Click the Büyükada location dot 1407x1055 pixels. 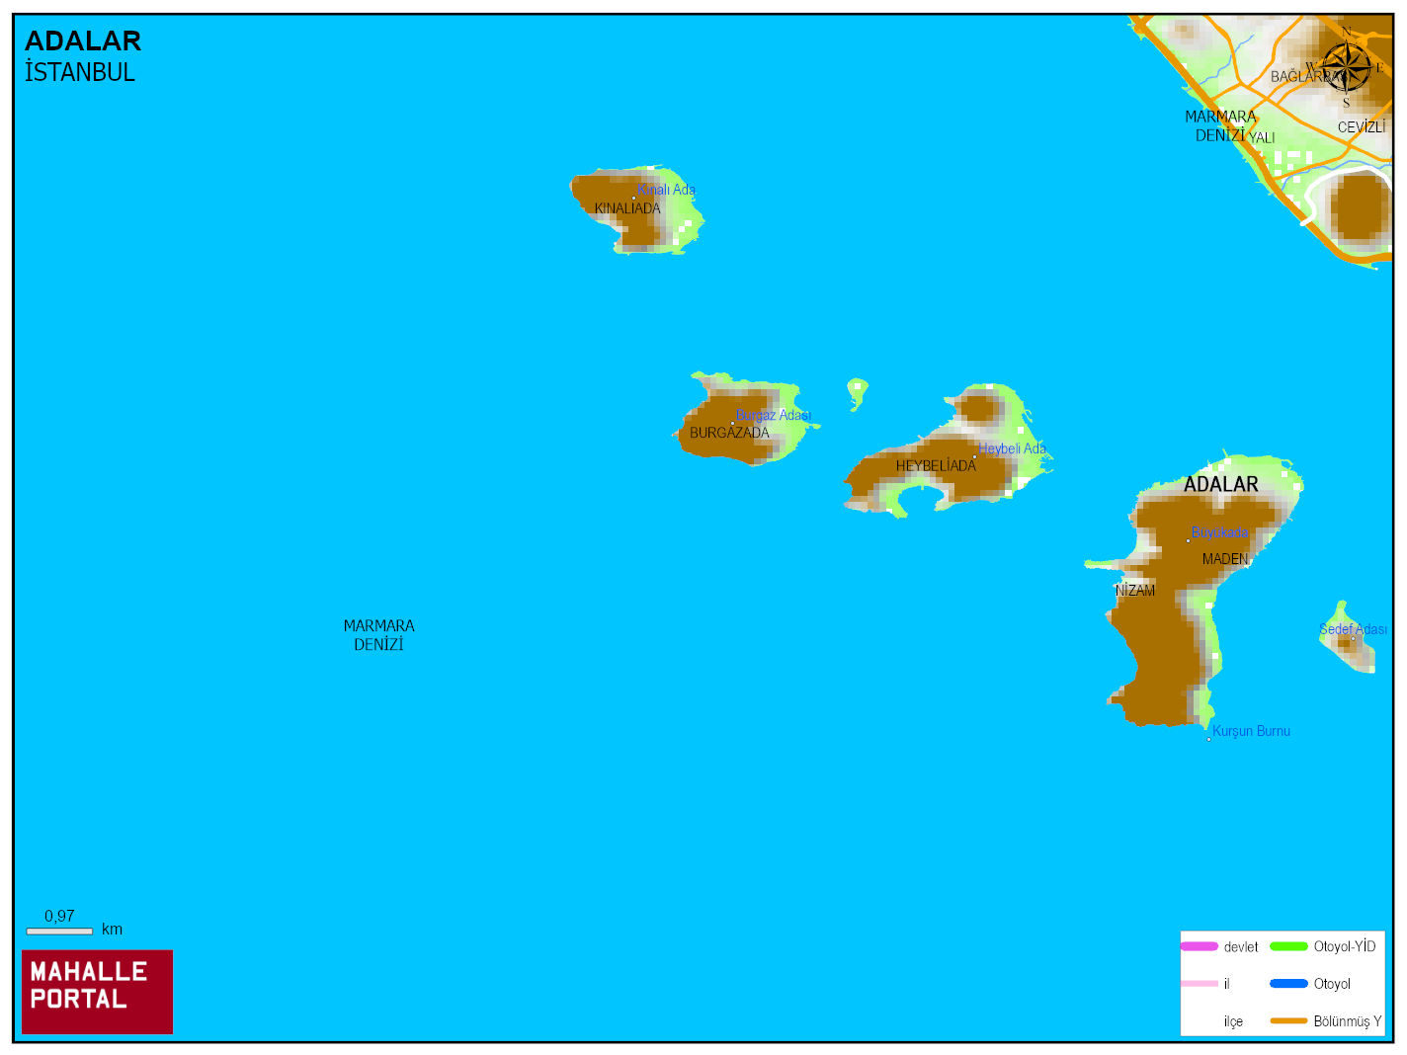click(x=1188, y=540)
